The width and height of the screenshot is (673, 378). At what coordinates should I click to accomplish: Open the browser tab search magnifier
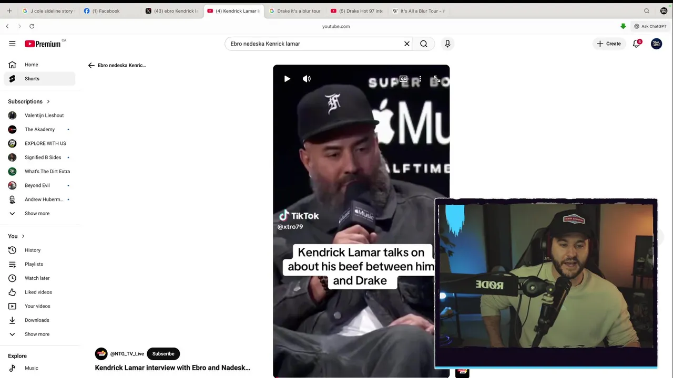point(647,10)
